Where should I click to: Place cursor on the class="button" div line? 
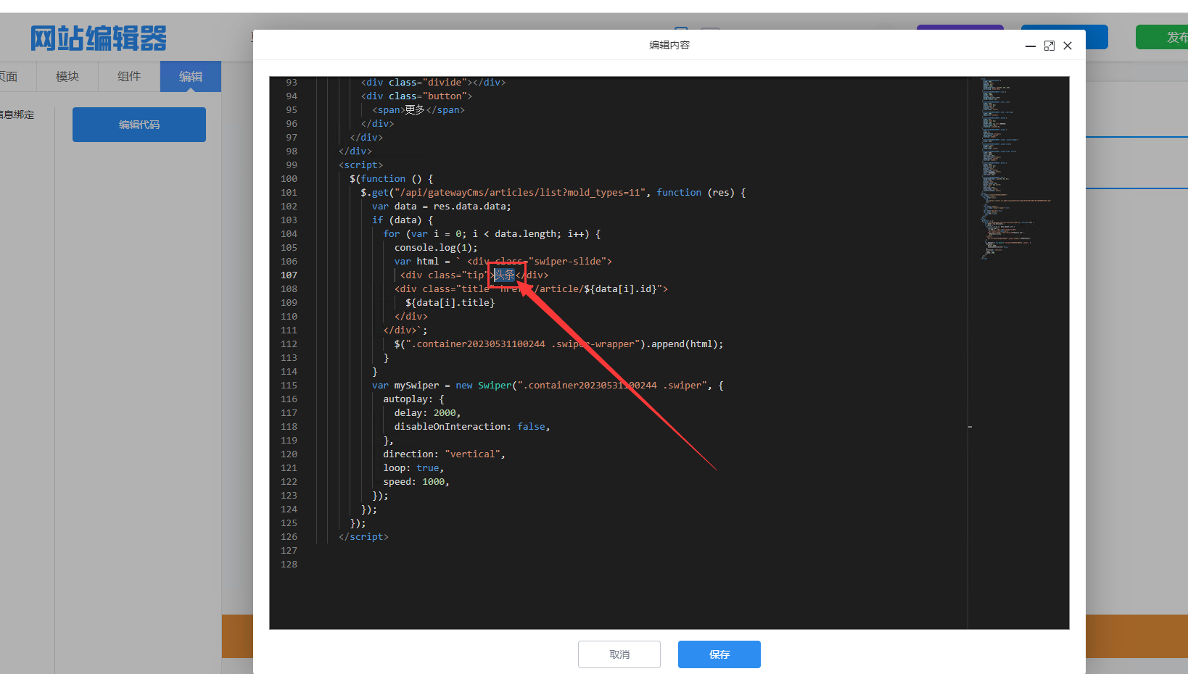coord(416,96)
